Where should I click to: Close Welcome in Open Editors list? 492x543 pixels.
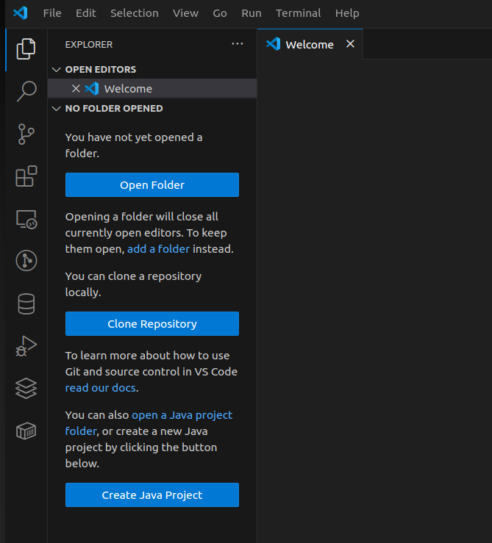pos(76,89)
